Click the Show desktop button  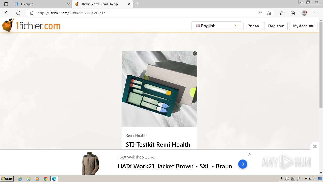point(320,179)
